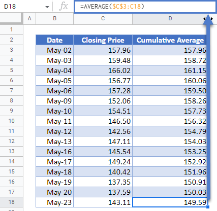Select the May-19 date cell
This screenshot has width=217, height=211.
[x=54, y=182]
